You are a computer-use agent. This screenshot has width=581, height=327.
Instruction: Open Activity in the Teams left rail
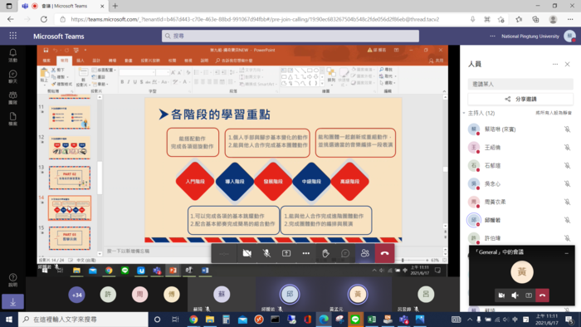[x=13, y=55]
